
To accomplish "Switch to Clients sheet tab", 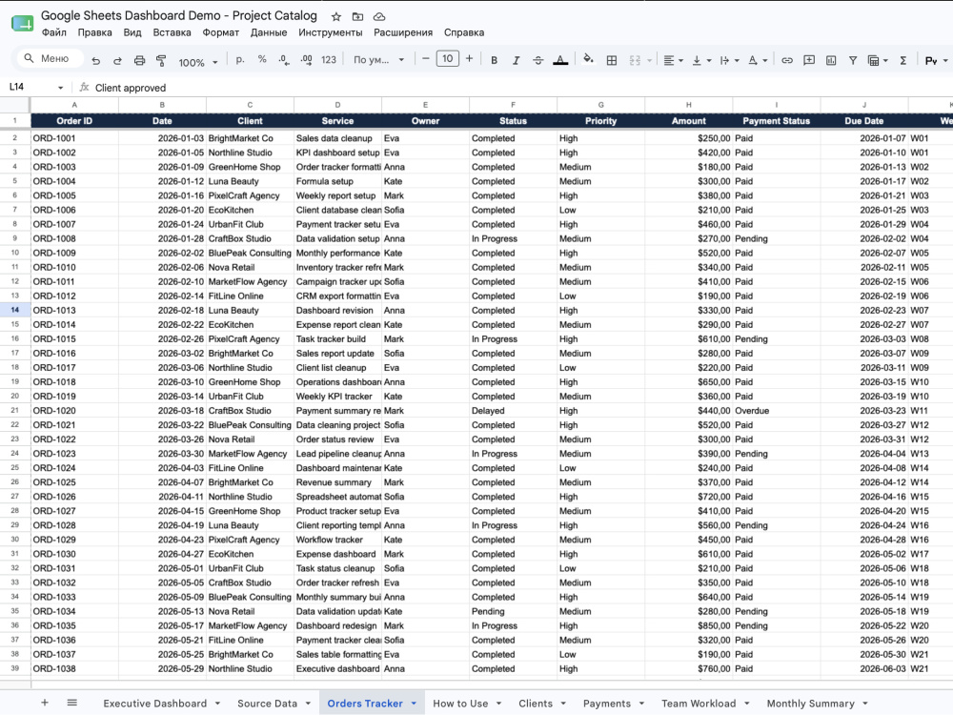I will pyautogui.click(x=536, y=703).
